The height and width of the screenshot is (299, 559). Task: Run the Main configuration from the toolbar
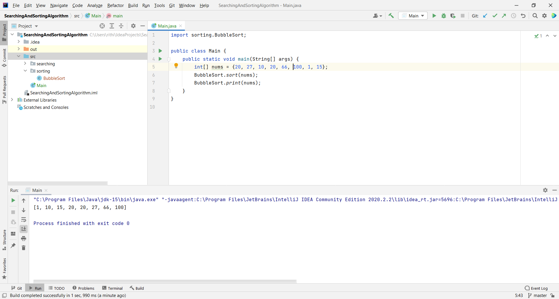pyautogui.click(x=434, y=16)
